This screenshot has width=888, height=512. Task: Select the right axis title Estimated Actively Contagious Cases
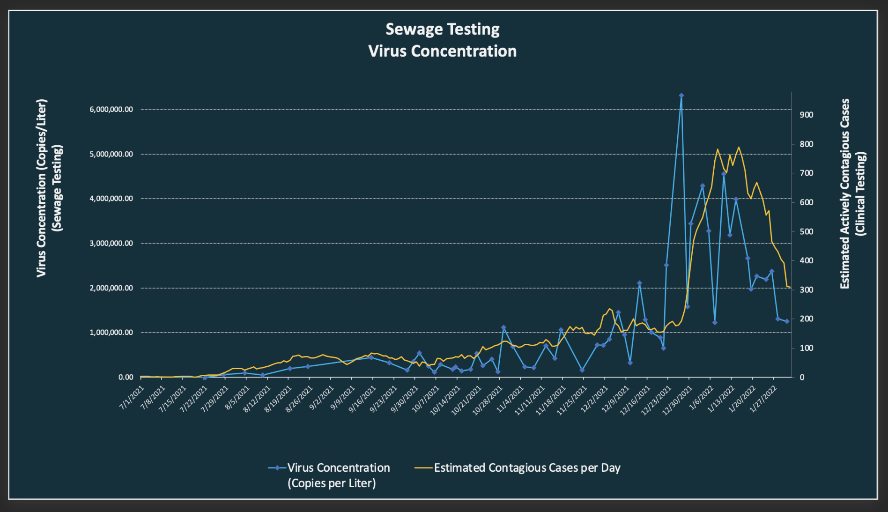(852, 193)
